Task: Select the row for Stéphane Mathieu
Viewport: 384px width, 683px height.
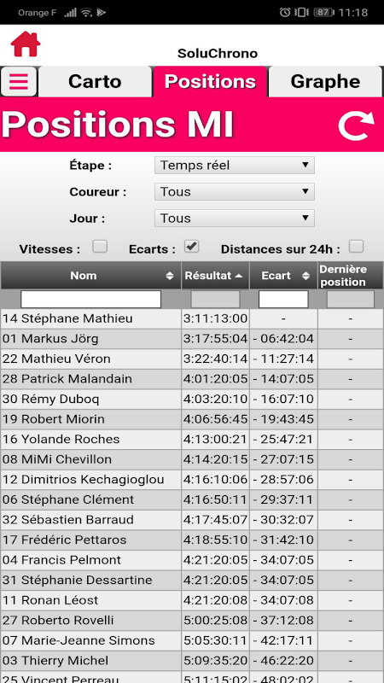Action: click(x=192, y=318)
